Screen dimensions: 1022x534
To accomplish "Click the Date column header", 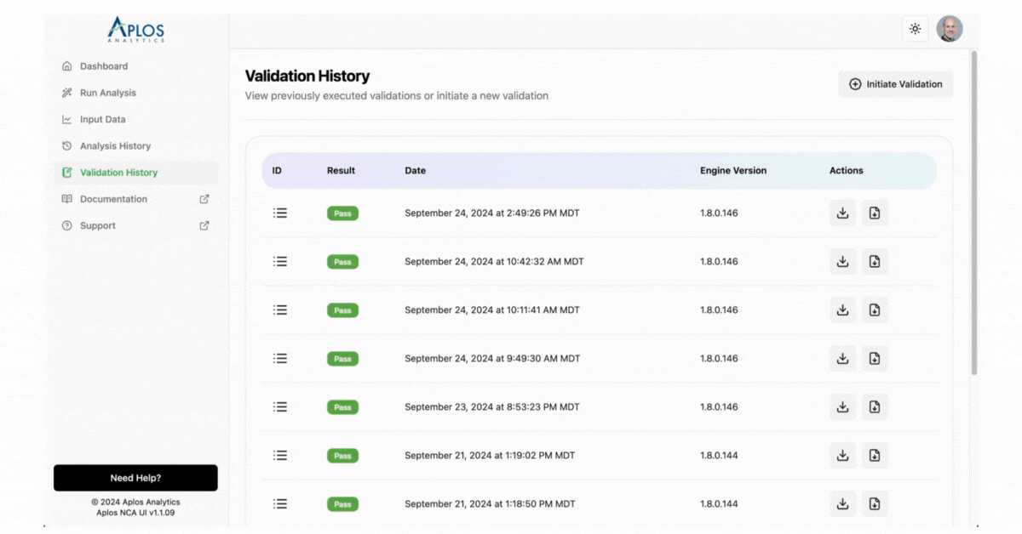I will tap(415, 170).
